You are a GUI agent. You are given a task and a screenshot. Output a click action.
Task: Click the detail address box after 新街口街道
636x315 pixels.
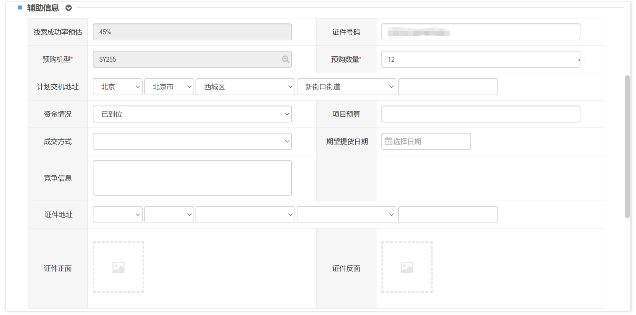tap(447, 86)
